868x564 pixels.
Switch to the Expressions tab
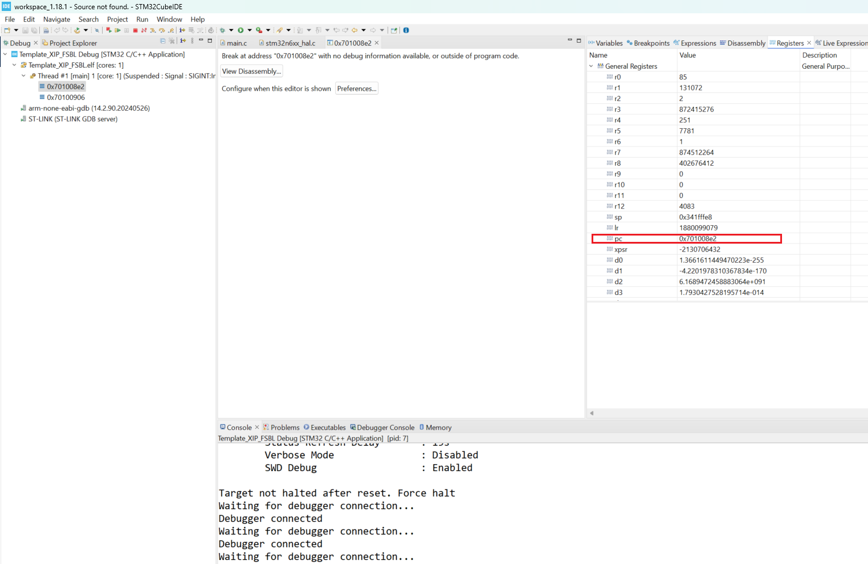[695, 43]
